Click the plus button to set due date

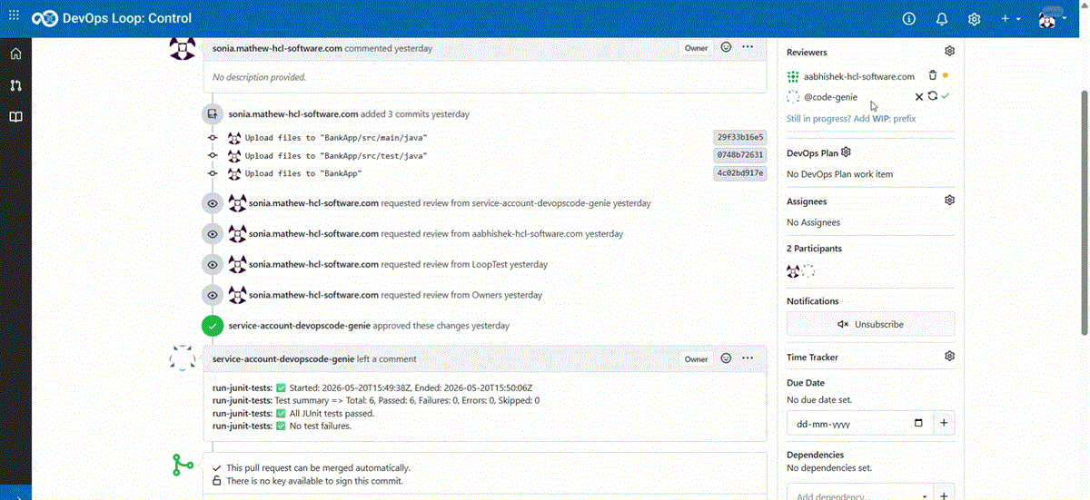pyautogui.click(x=944, y=423)
